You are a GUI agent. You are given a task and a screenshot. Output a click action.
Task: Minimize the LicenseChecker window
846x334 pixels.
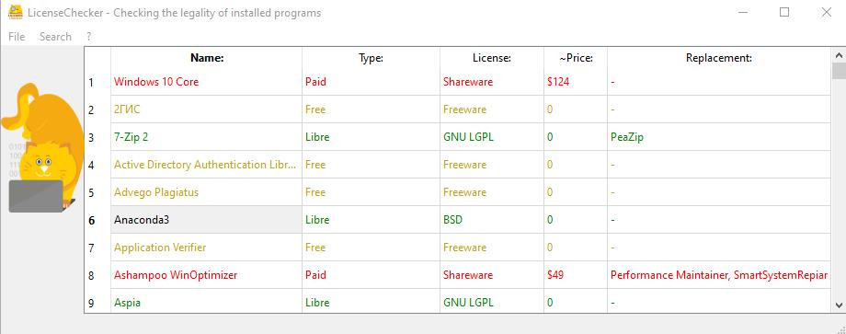point(743,12)
